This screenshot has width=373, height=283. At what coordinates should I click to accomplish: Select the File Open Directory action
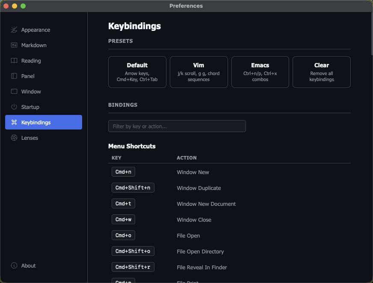point(200,252)
